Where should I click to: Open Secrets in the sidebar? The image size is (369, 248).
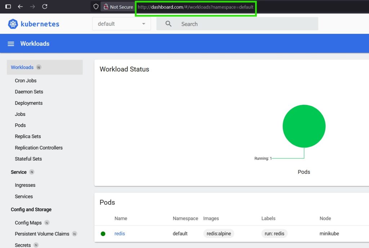[x=23, y=245]
